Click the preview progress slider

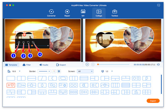tap(113, 64)
